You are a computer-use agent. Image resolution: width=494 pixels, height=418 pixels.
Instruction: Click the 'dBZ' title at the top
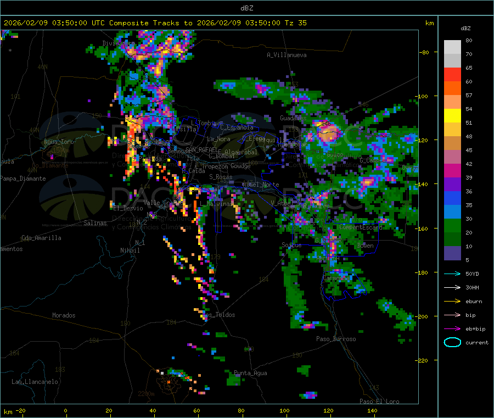pyautogui.click(x=246, y=8)
